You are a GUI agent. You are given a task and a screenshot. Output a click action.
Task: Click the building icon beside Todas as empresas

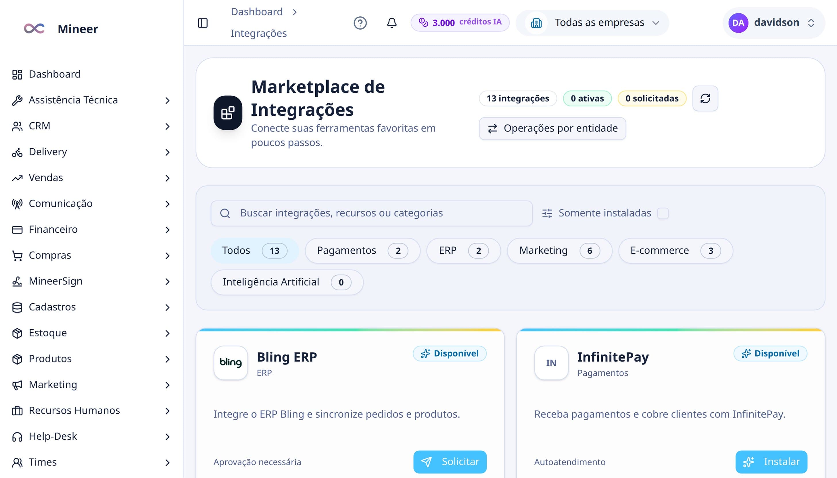point(536,23)
